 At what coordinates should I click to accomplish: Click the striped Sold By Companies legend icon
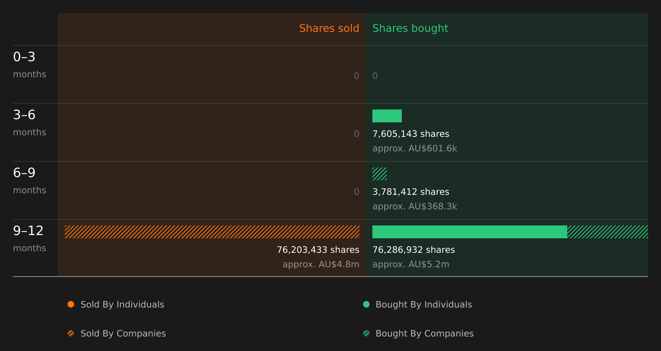[x=71, y=333]
